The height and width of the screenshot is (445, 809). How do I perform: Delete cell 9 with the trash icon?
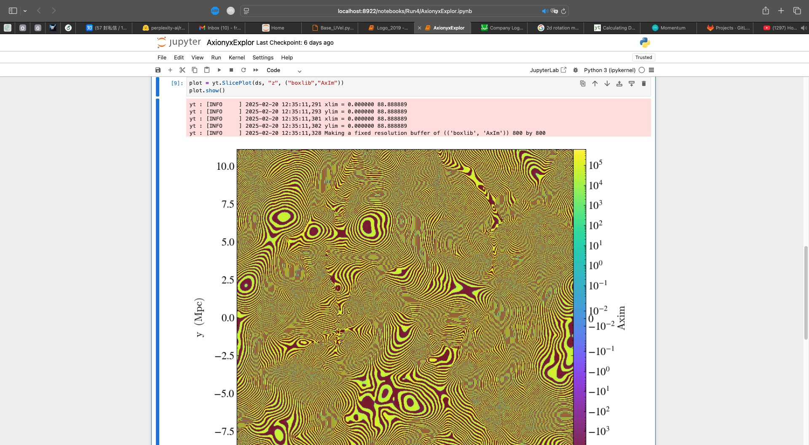(x=644, y=83)
